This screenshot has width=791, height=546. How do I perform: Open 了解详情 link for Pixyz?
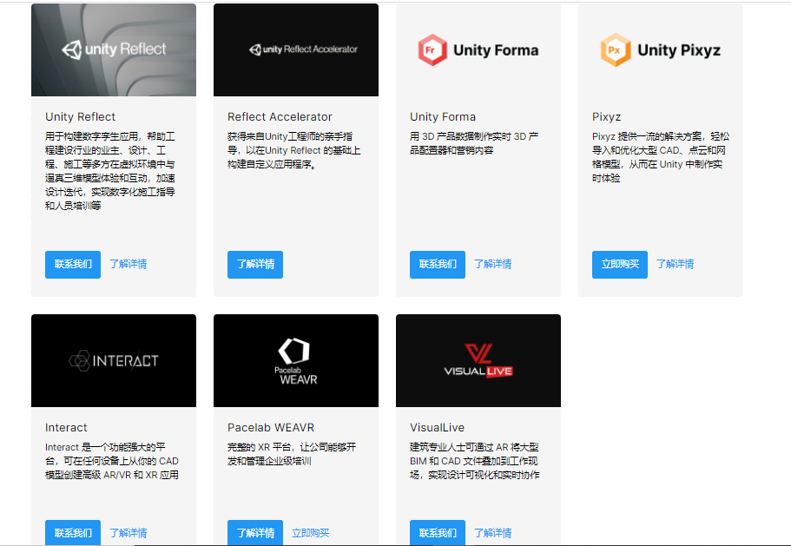675,264
